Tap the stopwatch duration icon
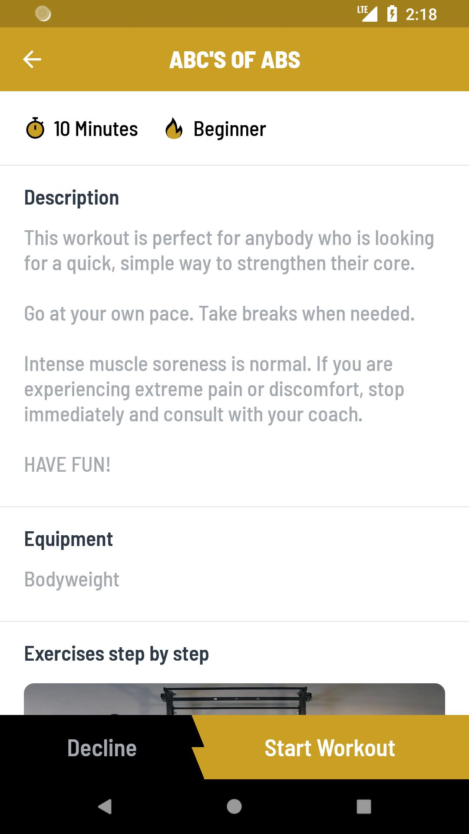 click(35, 129)
